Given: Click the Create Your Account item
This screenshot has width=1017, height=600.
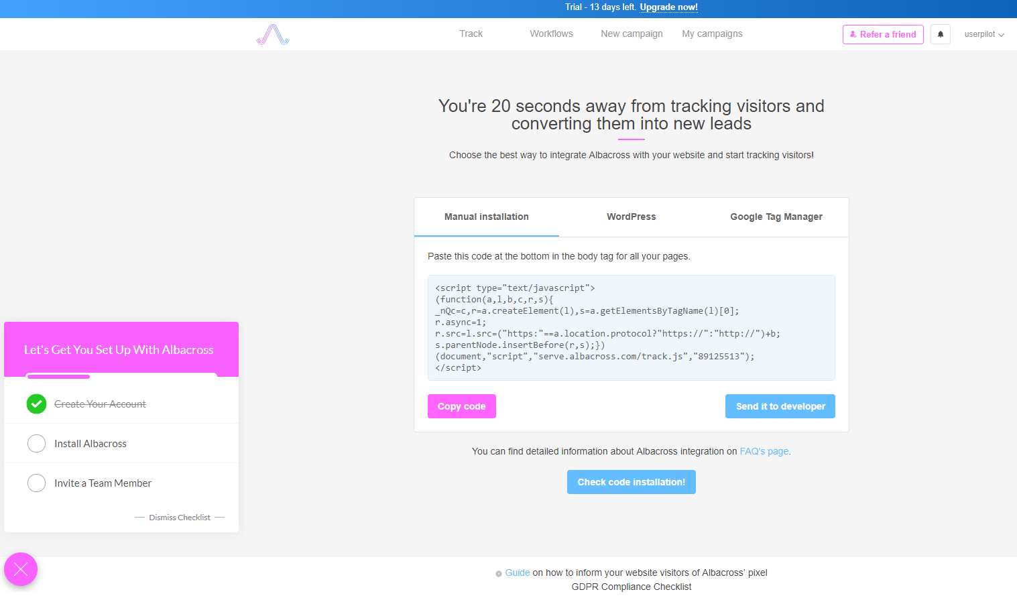Looking at the screenshot, I should (x=121, y=404).
